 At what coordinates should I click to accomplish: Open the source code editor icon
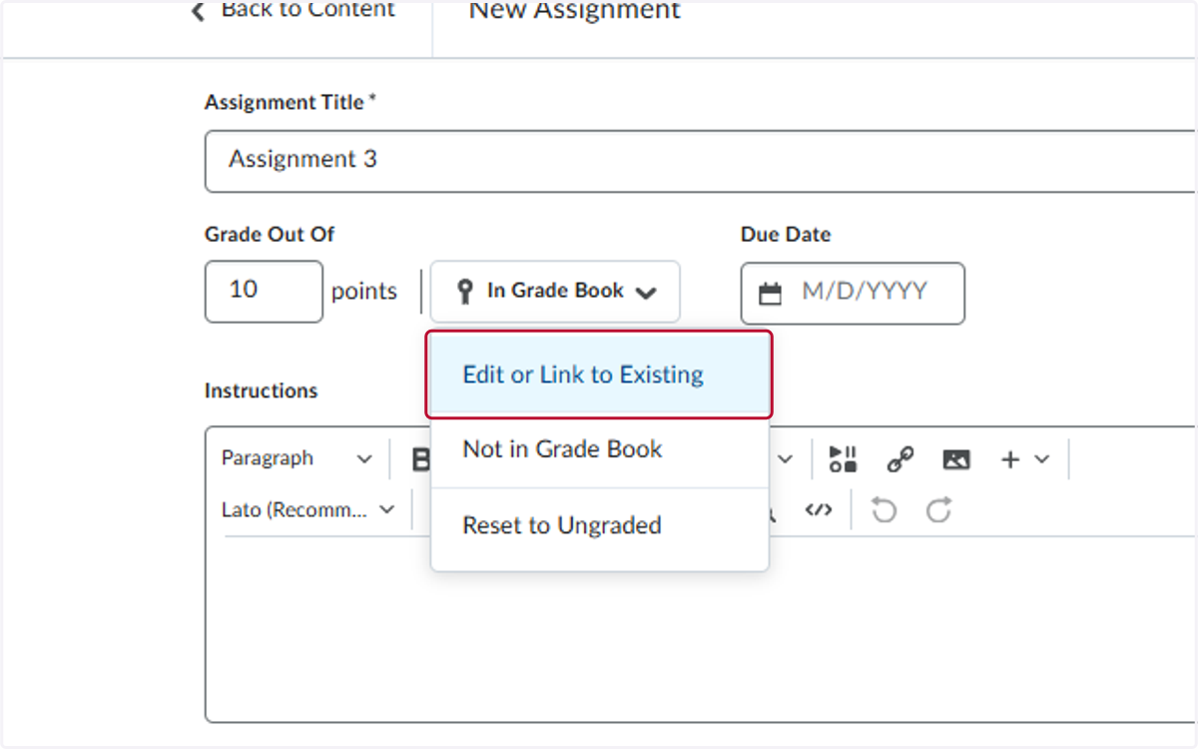819,510
